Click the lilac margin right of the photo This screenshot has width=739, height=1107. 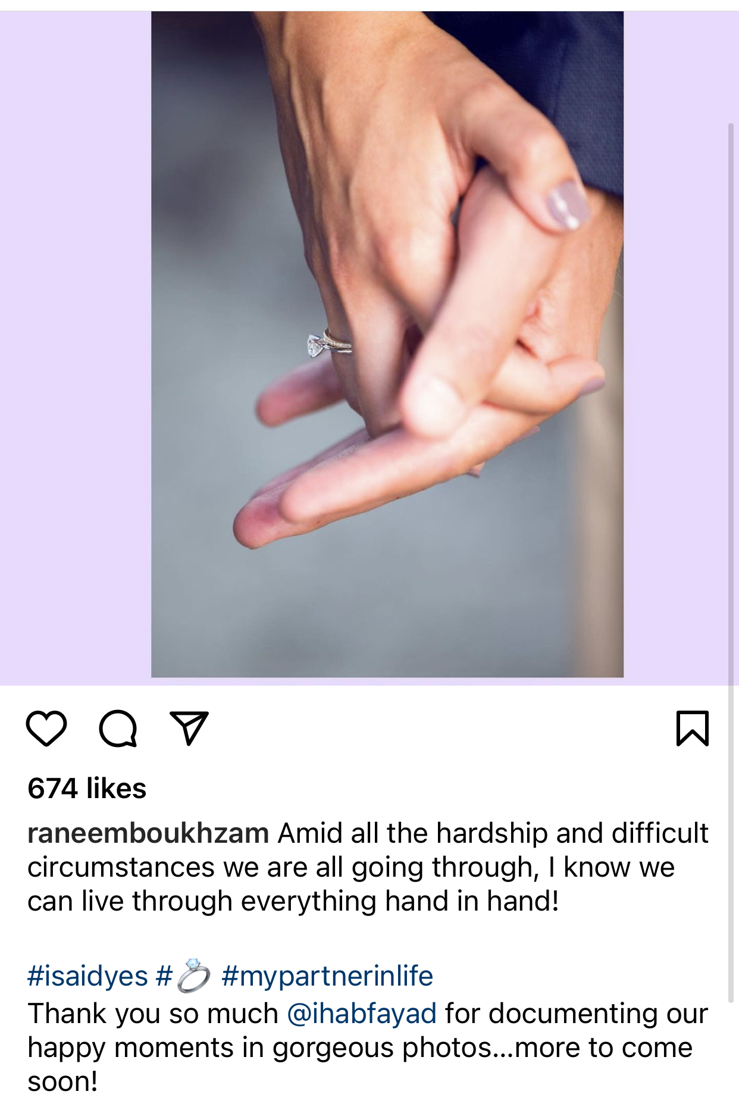[x=675, y=348]
